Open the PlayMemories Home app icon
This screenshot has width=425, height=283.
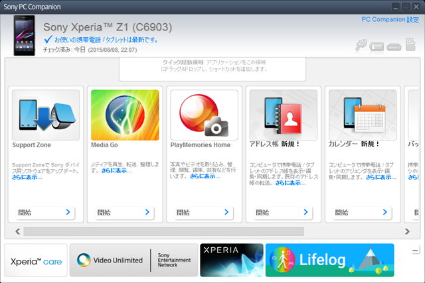tap(204, 115)
